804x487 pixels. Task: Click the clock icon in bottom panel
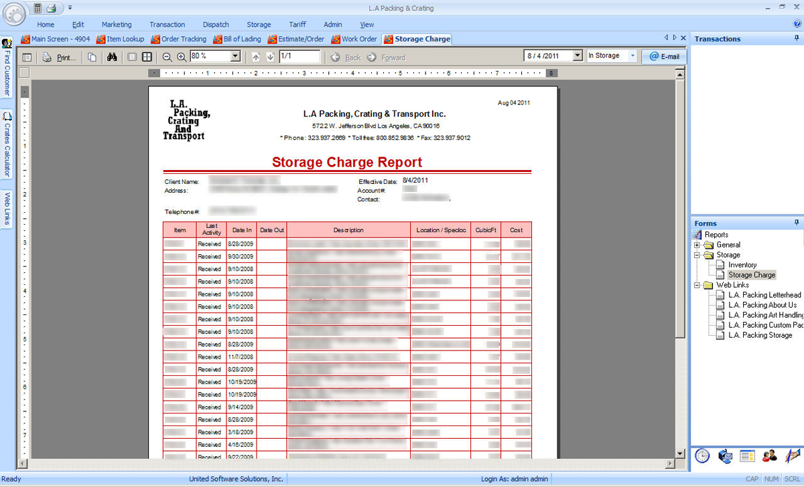click(702, 456)
